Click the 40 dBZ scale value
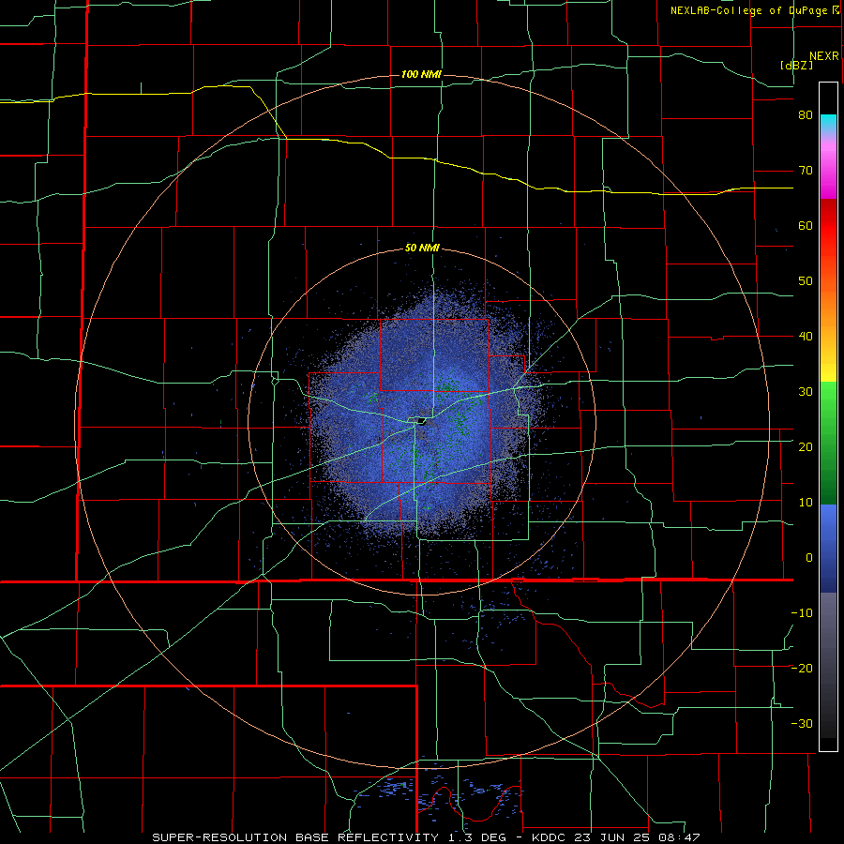 [x=806, y=337]
